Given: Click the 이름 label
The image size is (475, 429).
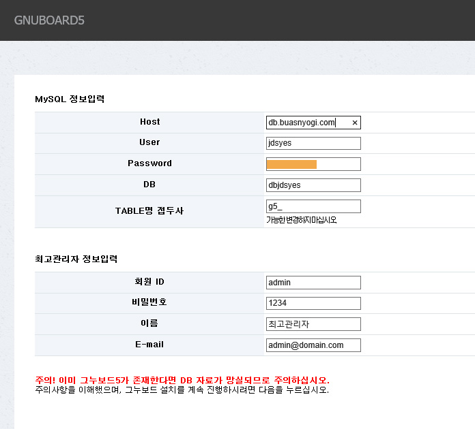Looking at the screenshot, I should tap(149, 323).
